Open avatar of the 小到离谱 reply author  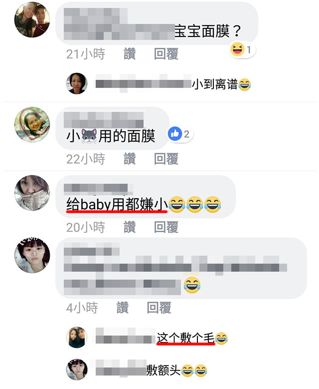click(77, 83)
